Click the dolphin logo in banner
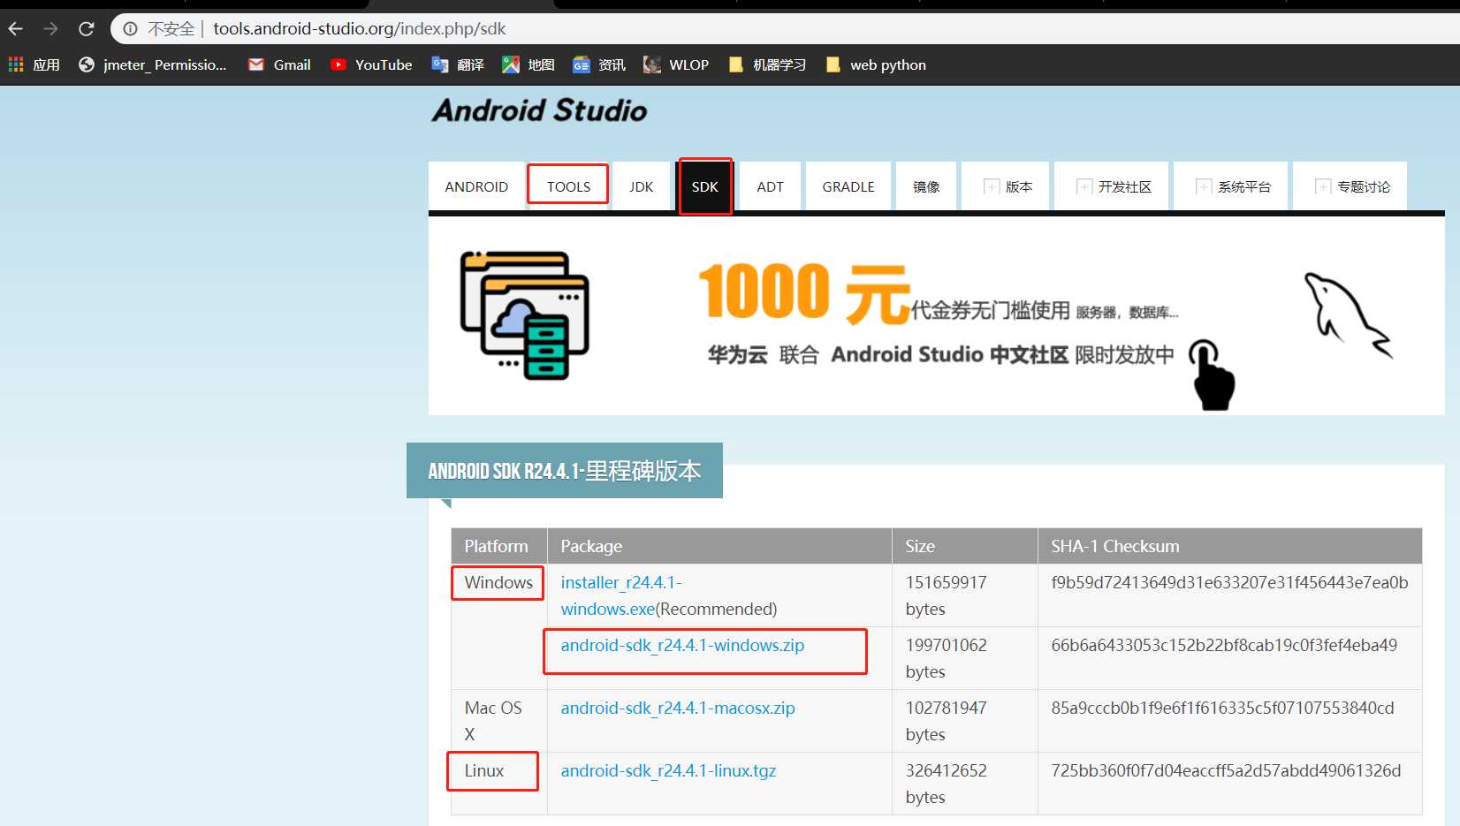1460x826 pixels. [x=1347, y=314]
